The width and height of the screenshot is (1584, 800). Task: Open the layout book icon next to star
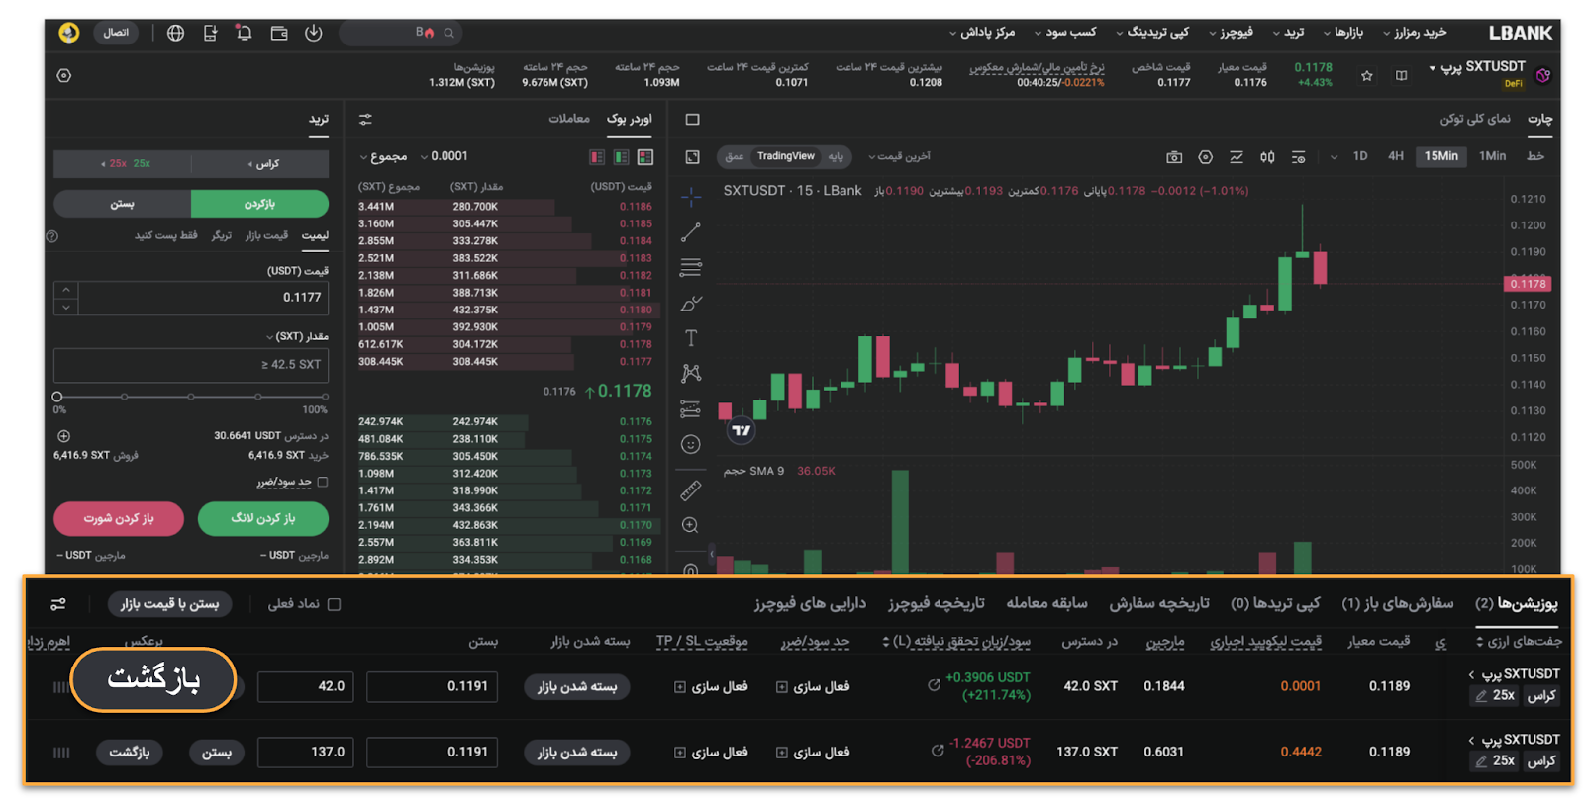tap(1401, 75)
